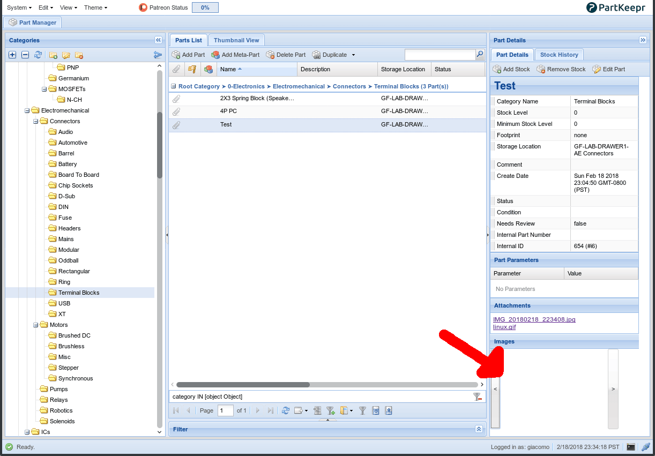Collapse the Motors category node

(36, 325)
